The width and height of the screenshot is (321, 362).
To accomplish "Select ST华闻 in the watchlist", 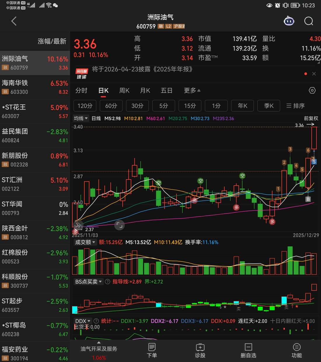I will pos(35,208).
